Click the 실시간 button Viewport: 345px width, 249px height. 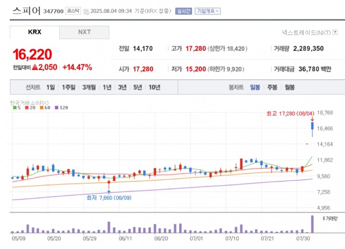pos(183,11)
